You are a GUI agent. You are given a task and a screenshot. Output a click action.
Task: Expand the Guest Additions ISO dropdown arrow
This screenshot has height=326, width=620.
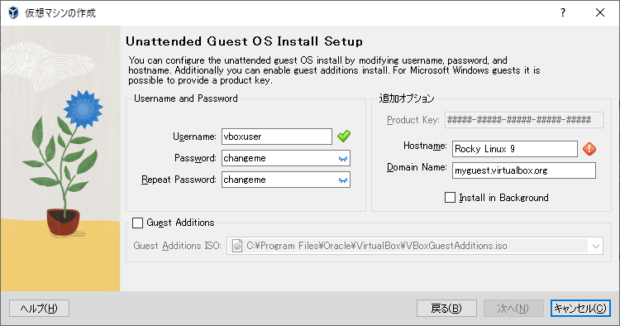[x=595, y=246]
